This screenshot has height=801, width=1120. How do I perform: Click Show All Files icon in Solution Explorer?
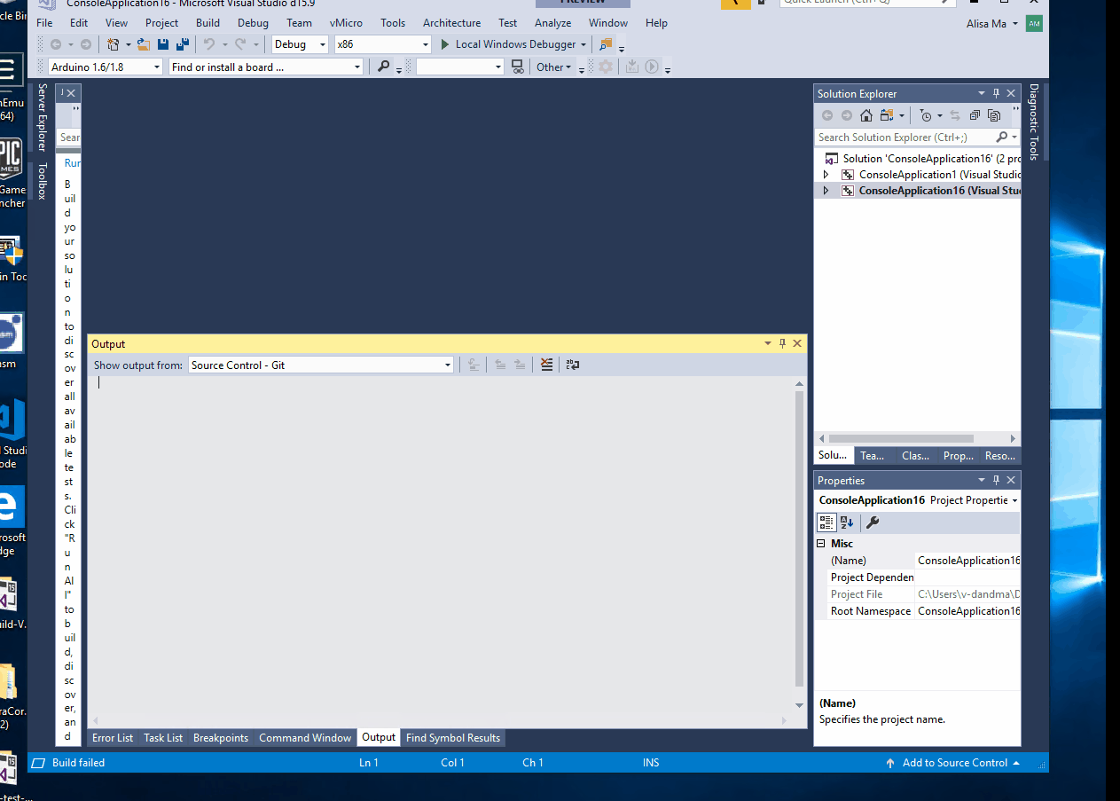click(994, 115)
